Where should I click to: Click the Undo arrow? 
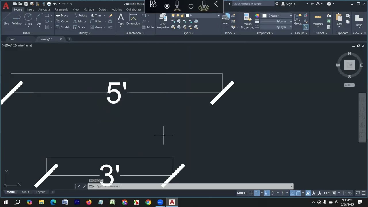click(x=55, y=4)
